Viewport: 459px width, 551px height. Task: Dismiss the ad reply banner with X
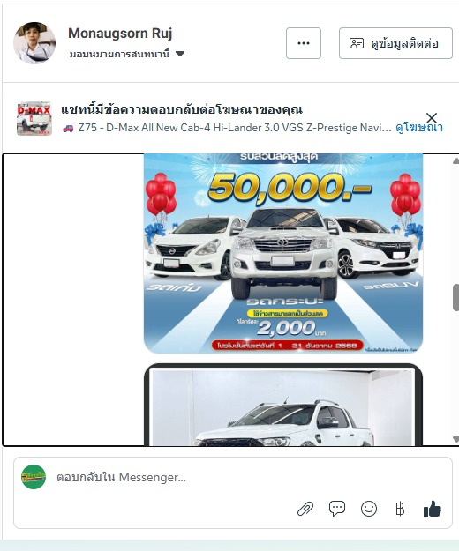pyautogui.click(x=432, y=118)
